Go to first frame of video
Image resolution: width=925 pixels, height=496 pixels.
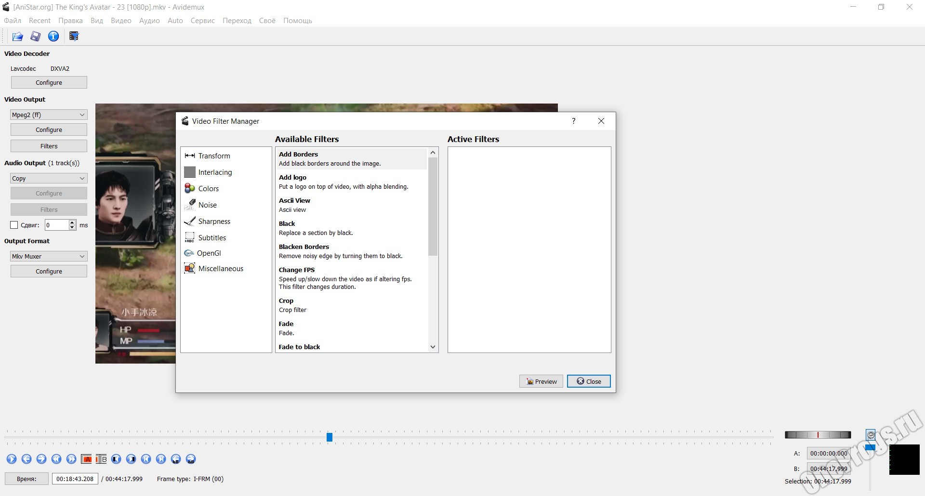pyautogui.click(x=146, y=459)
